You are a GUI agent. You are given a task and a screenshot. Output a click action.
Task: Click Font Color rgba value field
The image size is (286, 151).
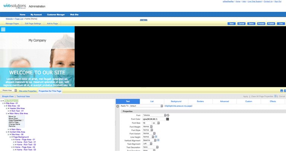tap(154, 119)
